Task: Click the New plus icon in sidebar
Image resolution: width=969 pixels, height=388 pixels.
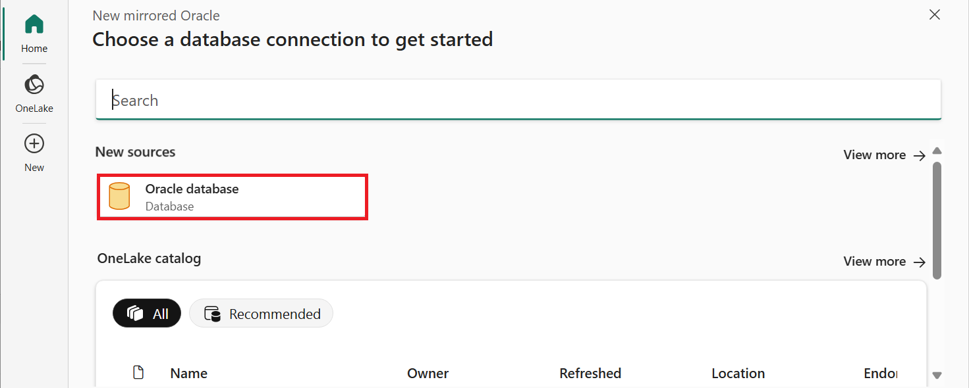Action: click(34, 149)
